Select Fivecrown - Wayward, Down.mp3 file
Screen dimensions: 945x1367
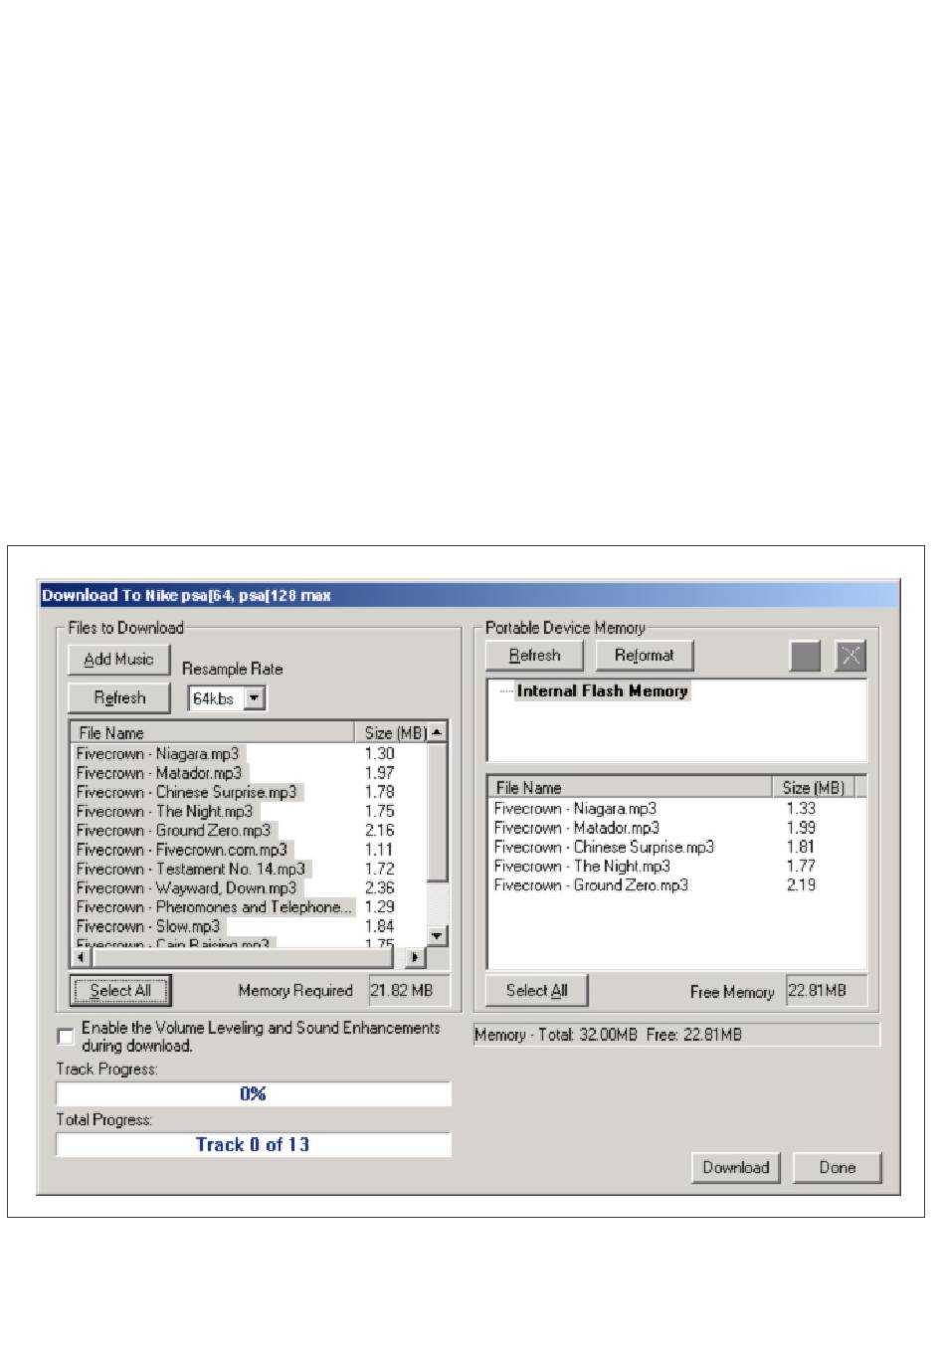[x=187, y=887]
